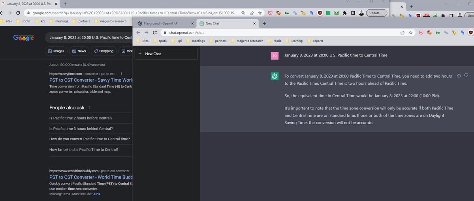Viewport: 474px width, 201px height.
Task: Open a new tab in the Google window
Action: click(x=66, y=4)
